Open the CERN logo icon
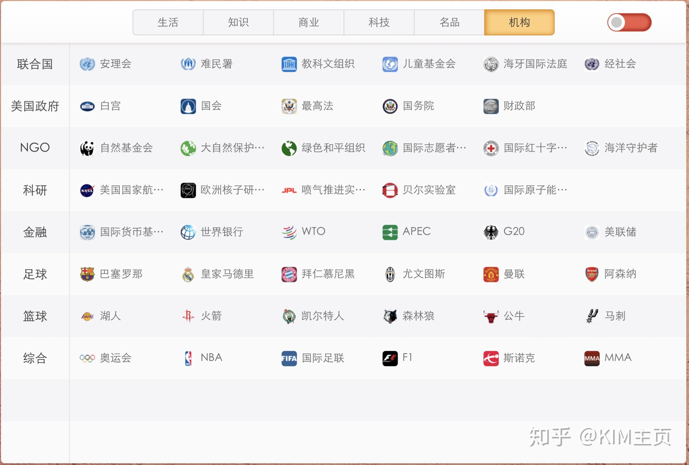 point(188,191)
